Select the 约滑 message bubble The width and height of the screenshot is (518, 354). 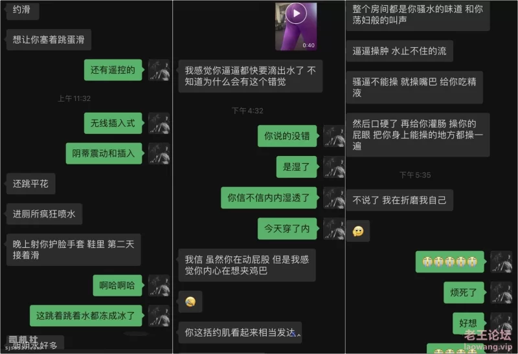(x=22, y=10)
